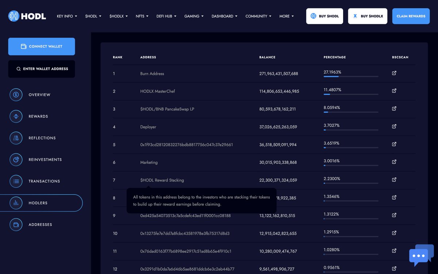Select the Deployer address label
This screenshot has height=274, width=438.
[148, 127]
